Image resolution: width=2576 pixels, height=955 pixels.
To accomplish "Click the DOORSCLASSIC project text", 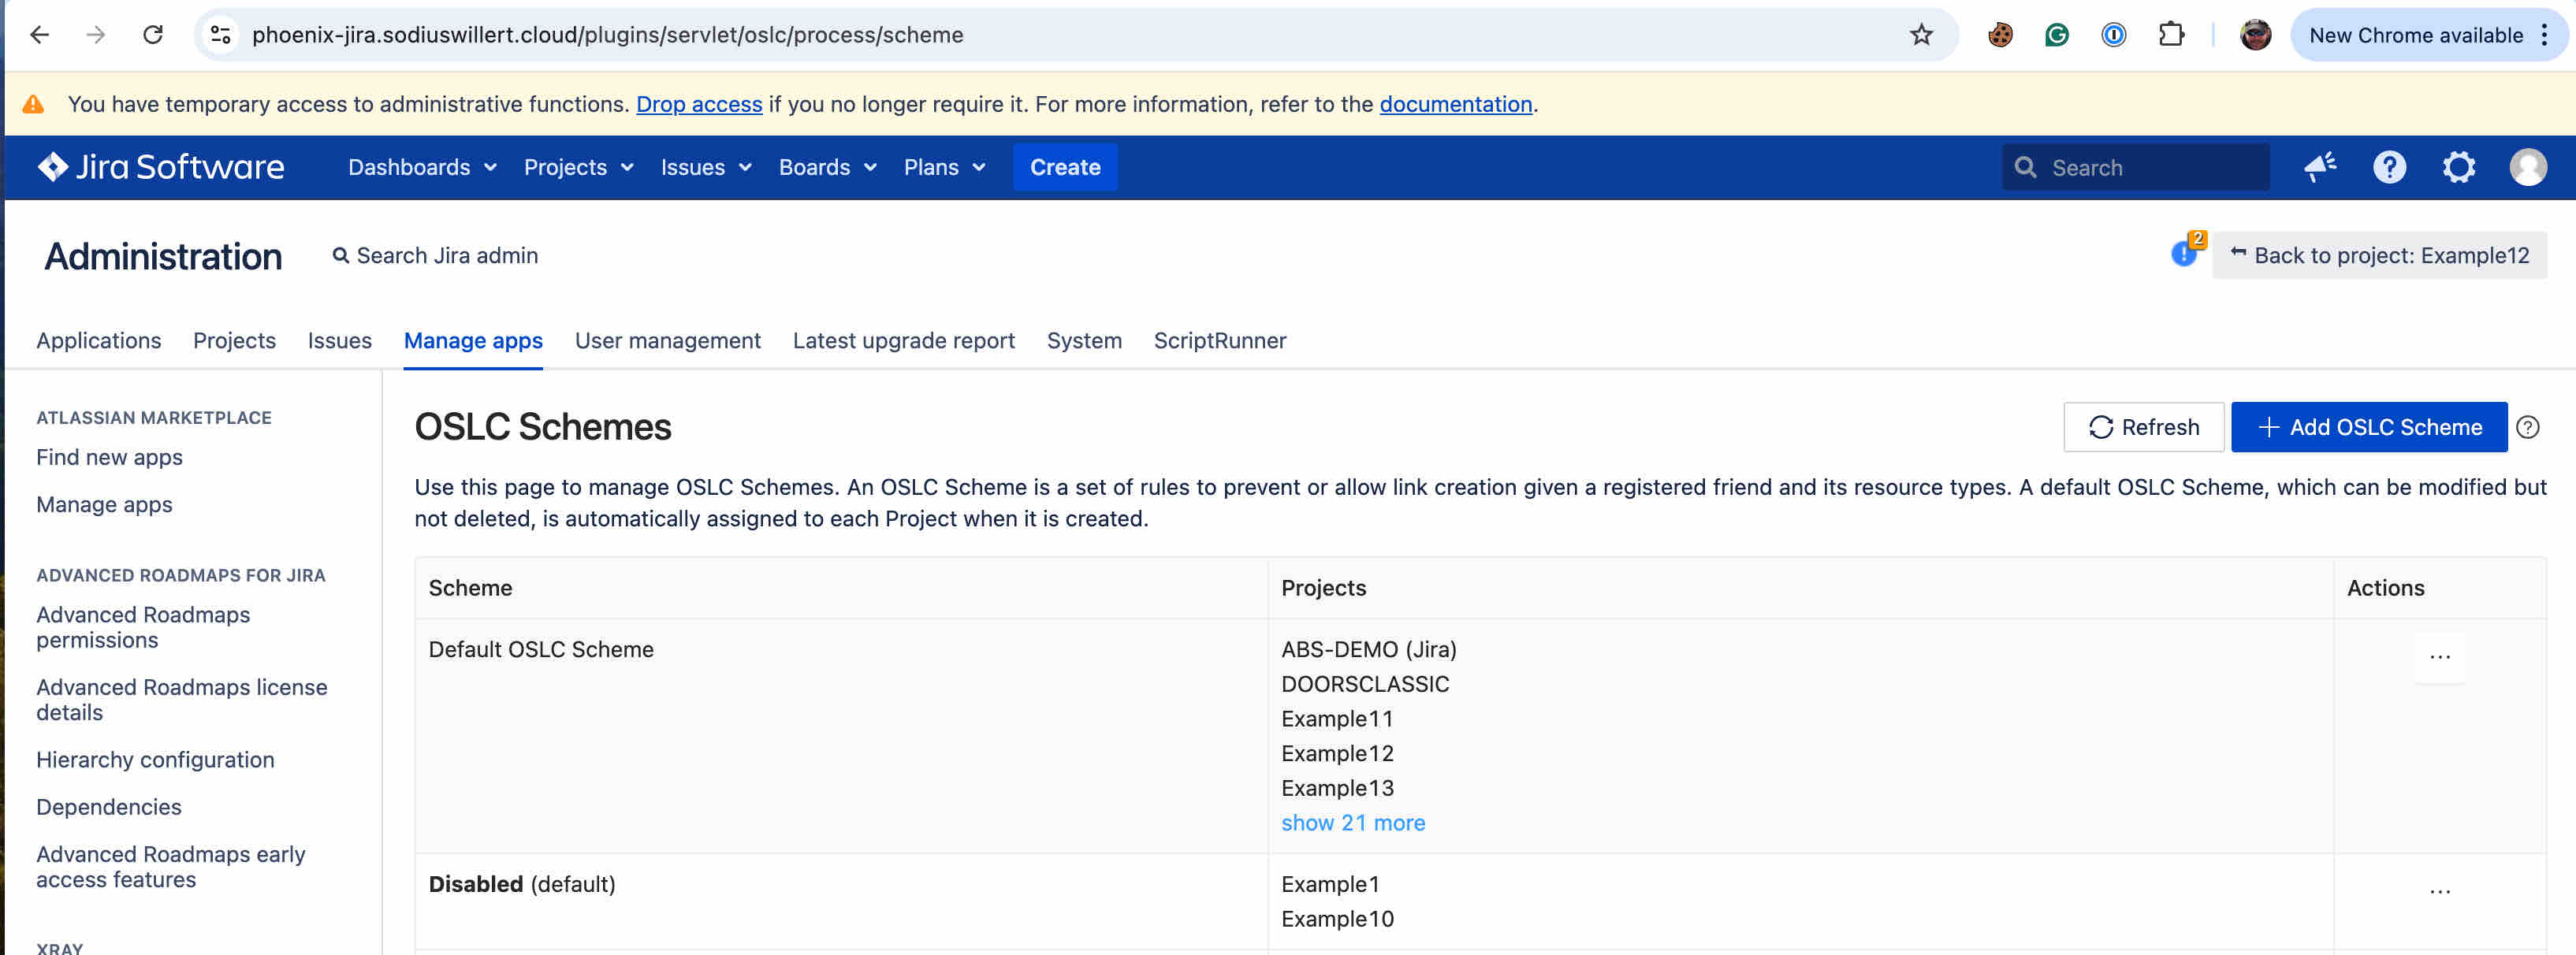I will click(x=1365, y=684).
